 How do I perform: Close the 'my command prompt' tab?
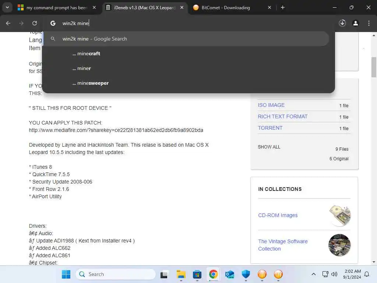tap(94, 8)
